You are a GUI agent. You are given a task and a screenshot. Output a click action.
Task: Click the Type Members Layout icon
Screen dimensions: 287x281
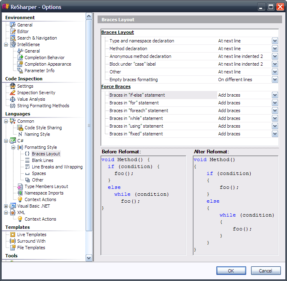[x=20, y=186]
